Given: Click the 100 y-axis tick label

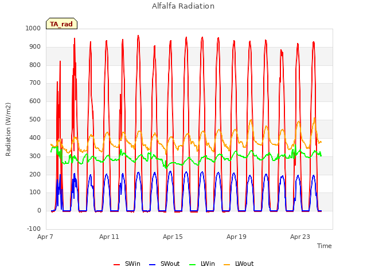Looking at the screenshot, I should (35, 192).
